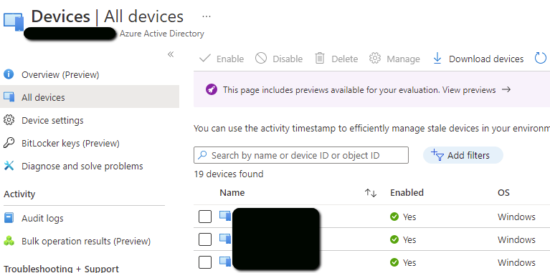
Task: Click the Disable circle-slash icon
Action: click(x=261, y=58)
